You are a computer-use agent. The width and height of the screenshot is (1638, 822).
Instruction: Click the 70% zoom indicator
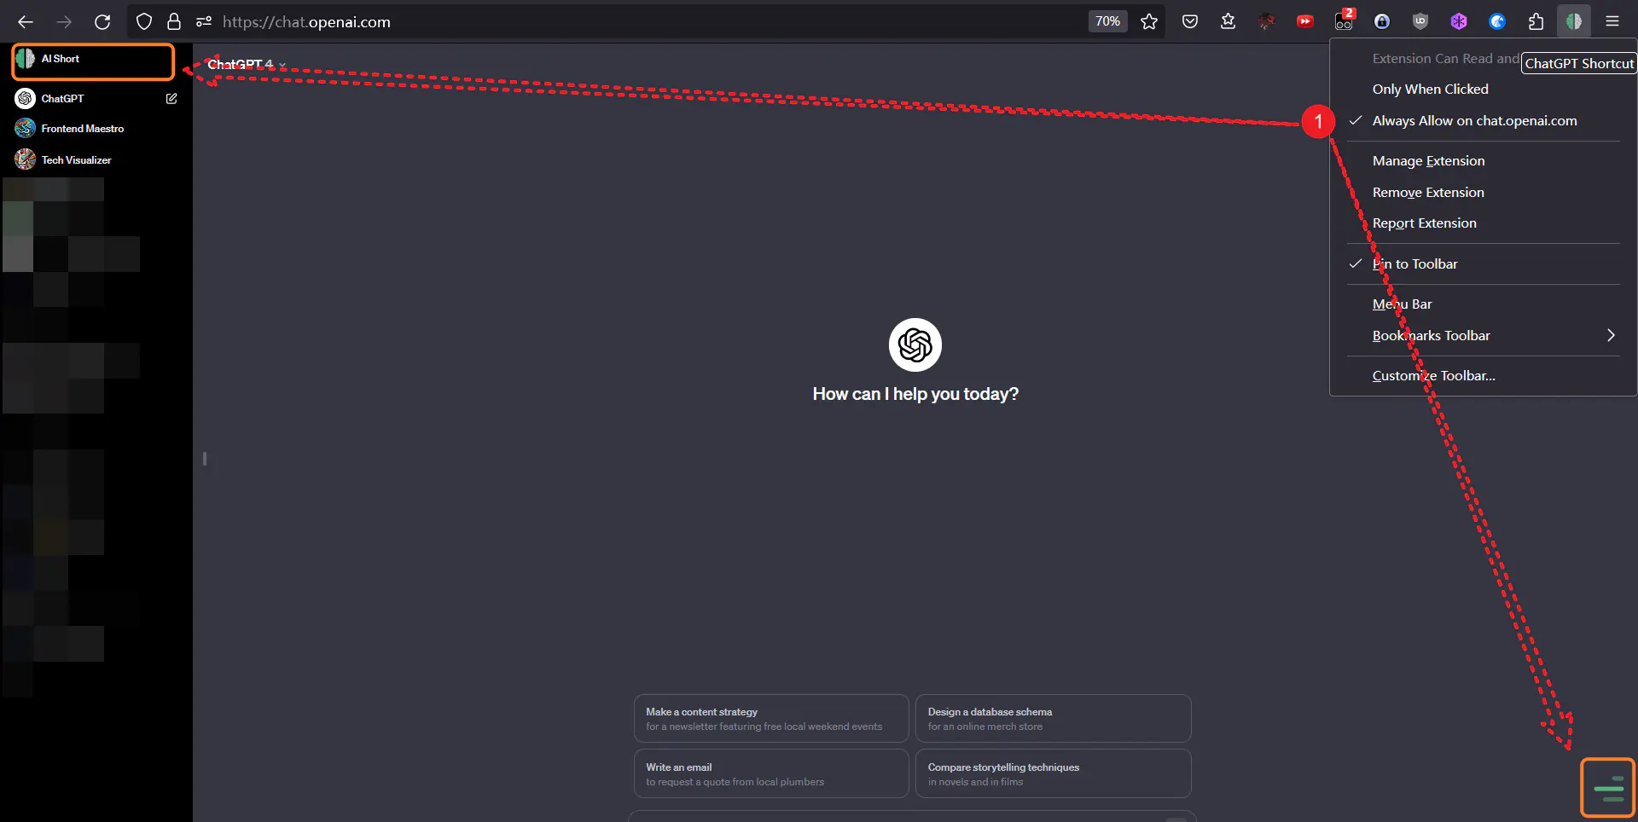point(1107,21)
